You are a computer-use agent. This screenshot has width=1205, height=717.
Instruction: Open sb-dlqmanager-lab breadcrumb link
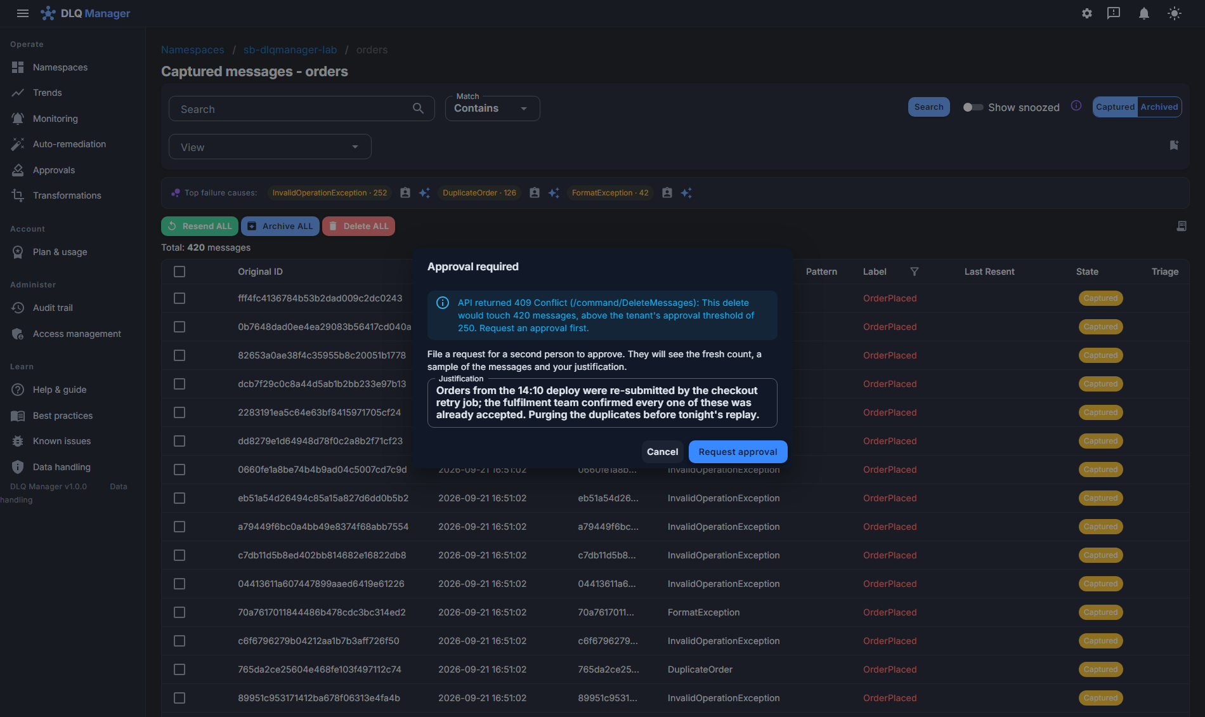pyautogui.click(x=290, y=49)
